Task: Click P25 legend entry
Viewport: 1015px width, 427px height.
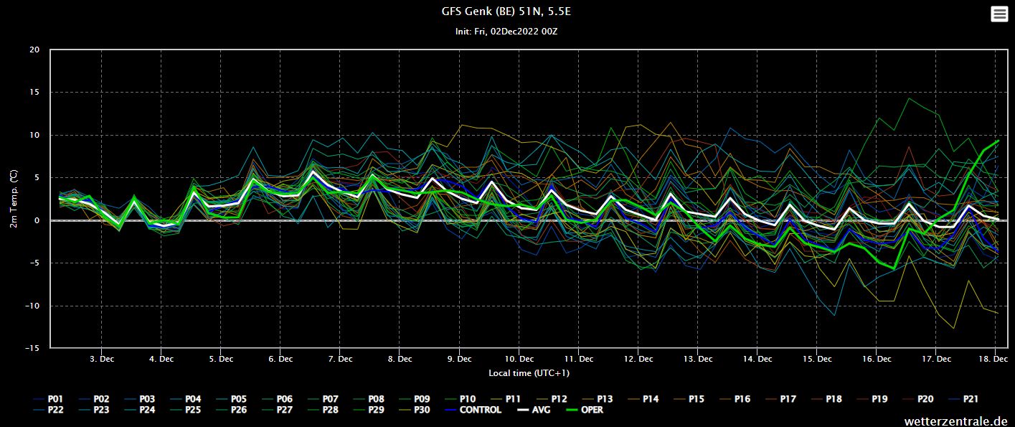Action: [186, 410]
